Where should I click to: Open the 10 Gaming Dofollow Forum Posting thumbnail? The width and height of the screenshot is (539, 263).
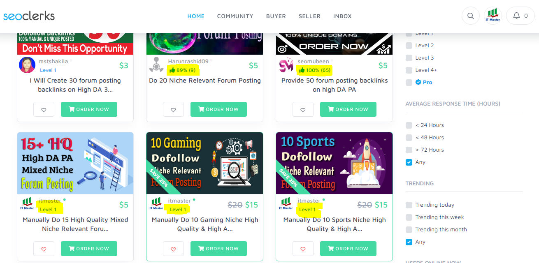click(205, 163)
